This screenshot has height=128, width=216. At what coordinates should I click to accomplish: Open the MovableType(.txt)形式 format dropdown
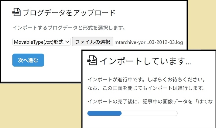tap(42, 42)
